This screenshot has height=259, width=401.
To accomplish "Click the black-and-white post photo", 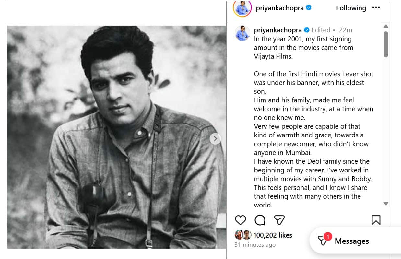I will (x=117, y=137).
